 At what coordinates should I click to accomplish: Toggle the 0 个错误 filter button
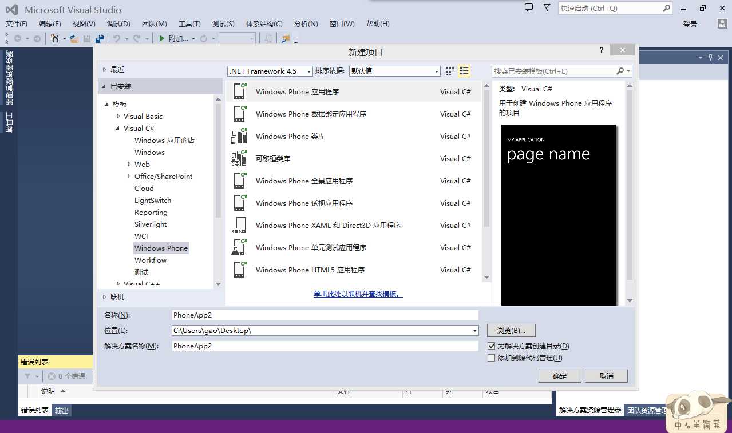pos(66,376)
